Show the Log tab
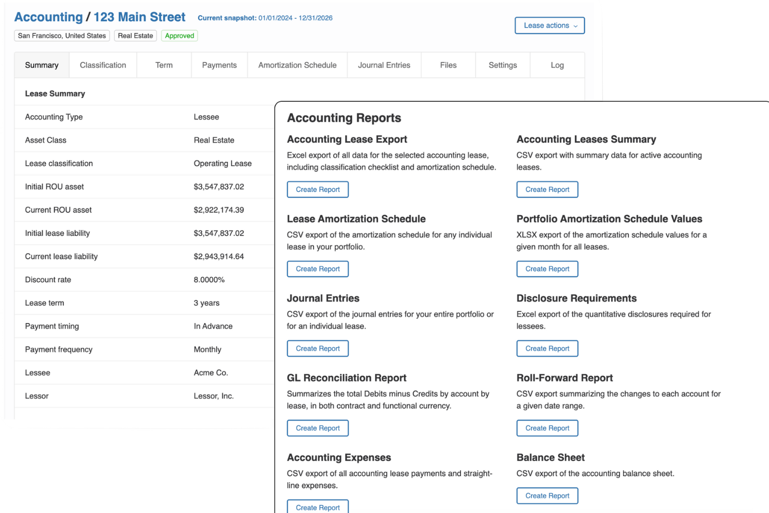The width and height of the screenshot is (769, 513). (x=557, y=65)
